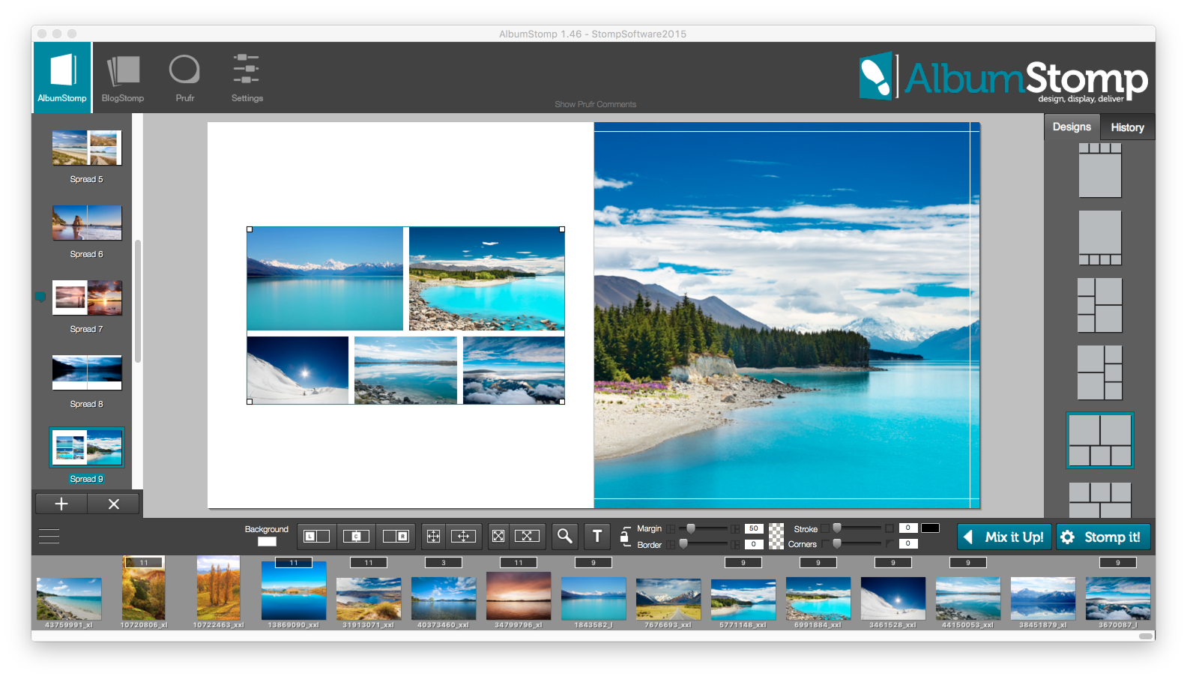Click the wide move/center arrows icon
This screenshot has height=679, width=1187.
463,536
